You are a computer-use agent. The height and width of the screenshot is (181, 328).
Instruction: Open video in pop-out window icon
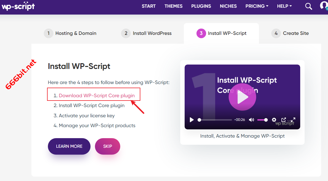click(x=284, y=120)
